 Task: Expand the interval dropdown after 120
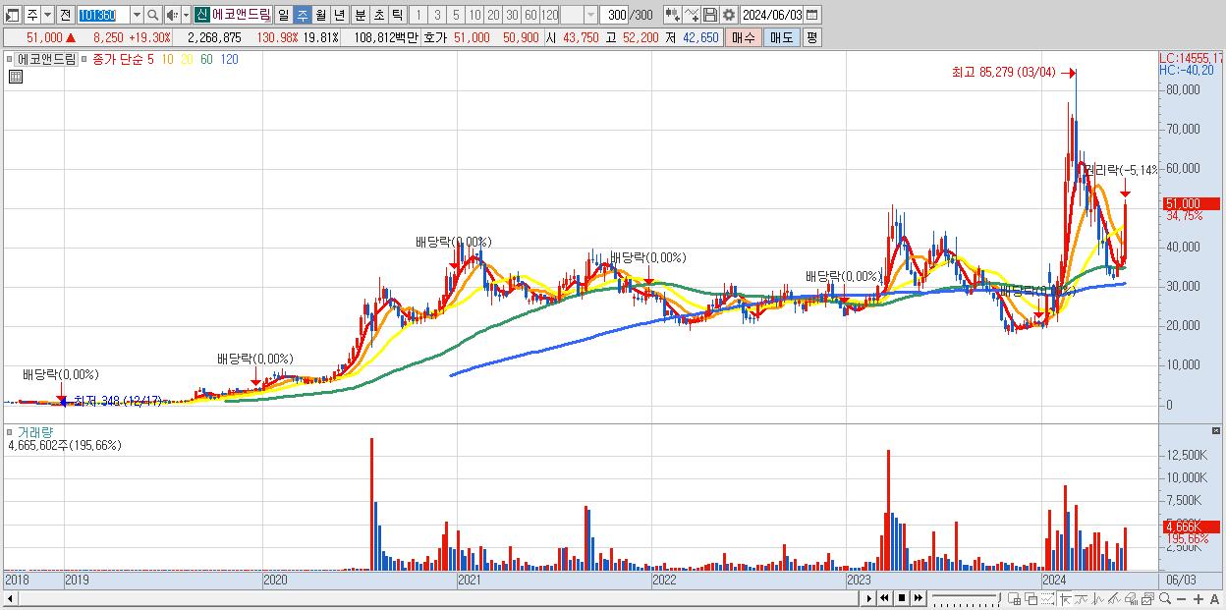point(590,15)
